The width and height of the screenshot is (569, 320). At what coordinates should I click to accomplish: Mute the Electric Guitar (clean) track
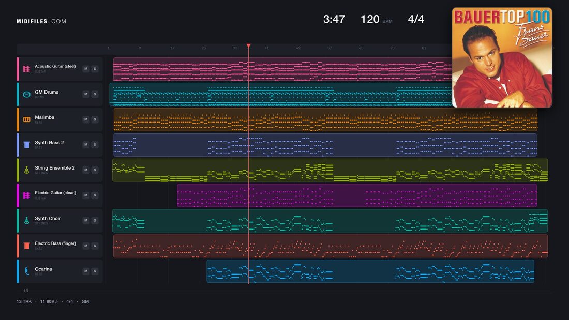coord(86,195)
